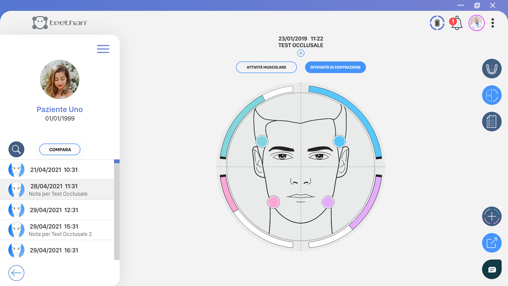The width and height of the screenshot is (508, 286).
Task: Click the new test plus button
Action: pyautogui.click(x=492, y=216)
